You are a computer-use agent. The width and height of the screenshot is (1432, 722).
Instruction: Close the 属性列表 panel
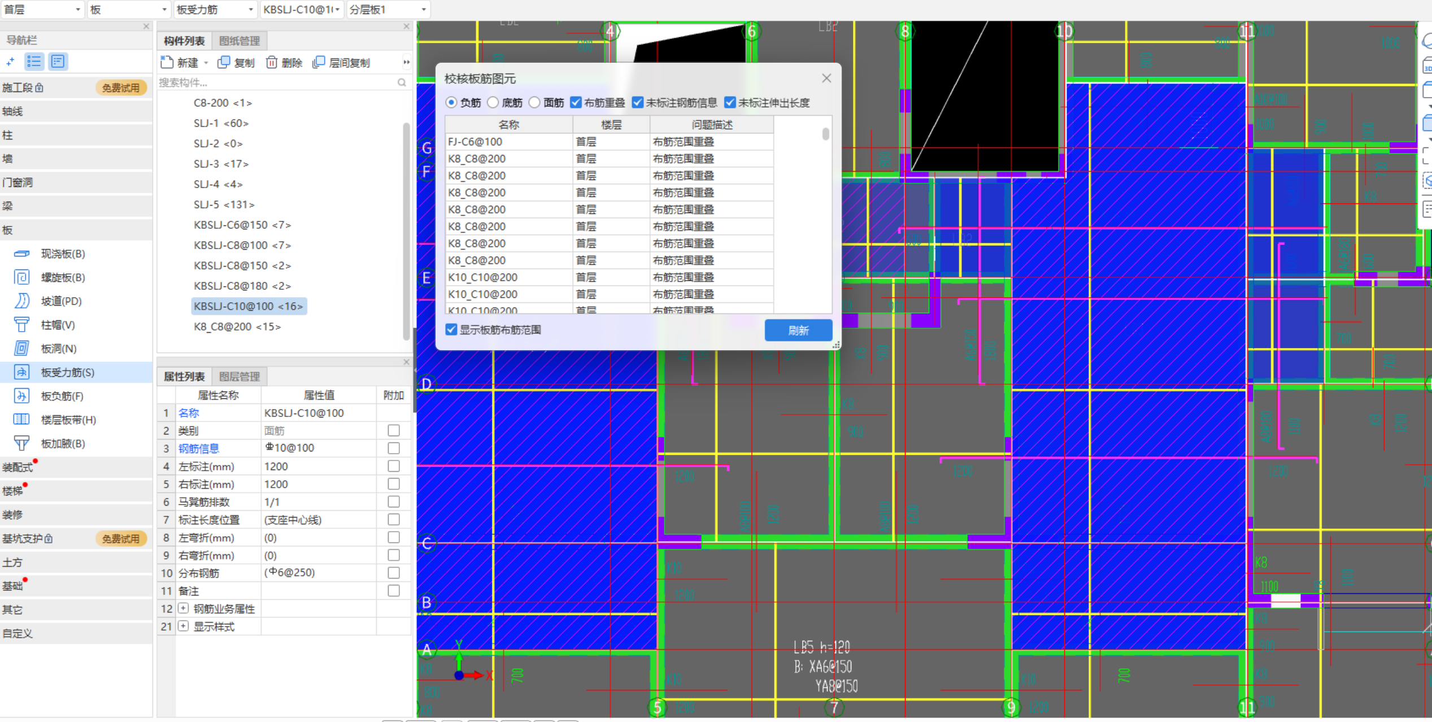[x=406, y=362]
